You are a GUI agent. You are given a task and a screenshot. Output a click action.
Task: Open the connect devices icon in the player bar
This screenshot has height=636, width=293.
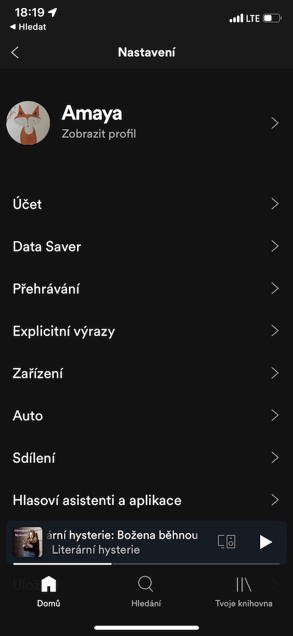coord(226,542)
